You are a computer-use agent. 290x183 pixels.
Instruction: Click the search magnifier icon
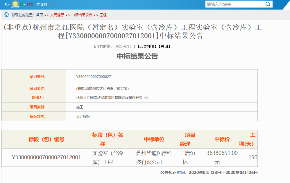tap(268, 4)
